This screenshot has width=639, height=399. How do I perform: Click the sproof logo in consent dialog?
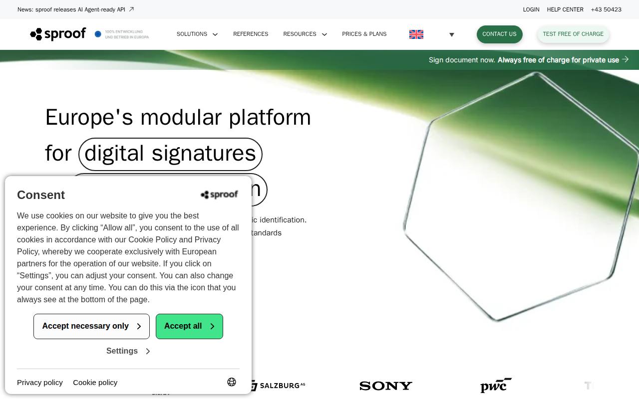pyautogui.click(x=219, y=195)
